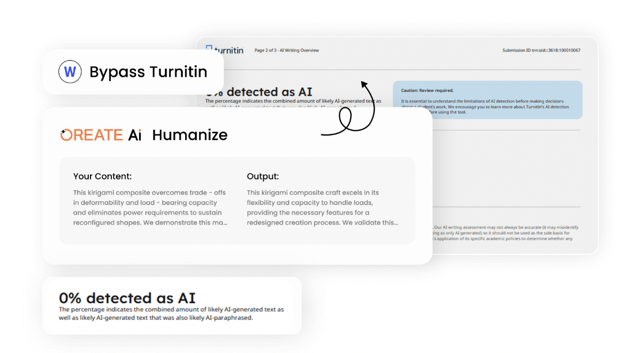Click 'Caution: Review required.' heading

tap(427, 91)
